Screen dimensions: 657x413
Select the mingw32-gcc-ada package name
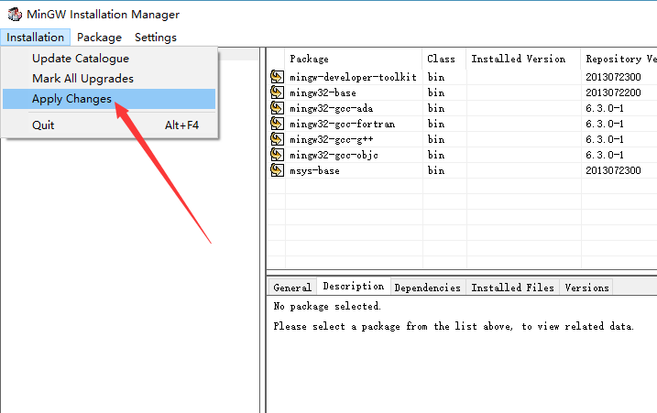pos(331,108)
